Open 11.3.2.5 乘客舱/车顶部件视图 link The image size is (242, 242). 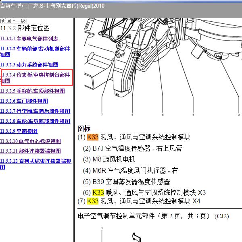33,91
